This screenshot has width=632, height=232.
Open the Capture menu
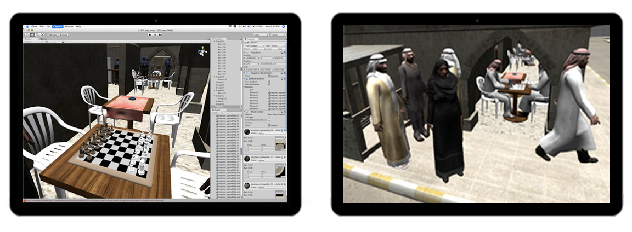pos(58,26)
